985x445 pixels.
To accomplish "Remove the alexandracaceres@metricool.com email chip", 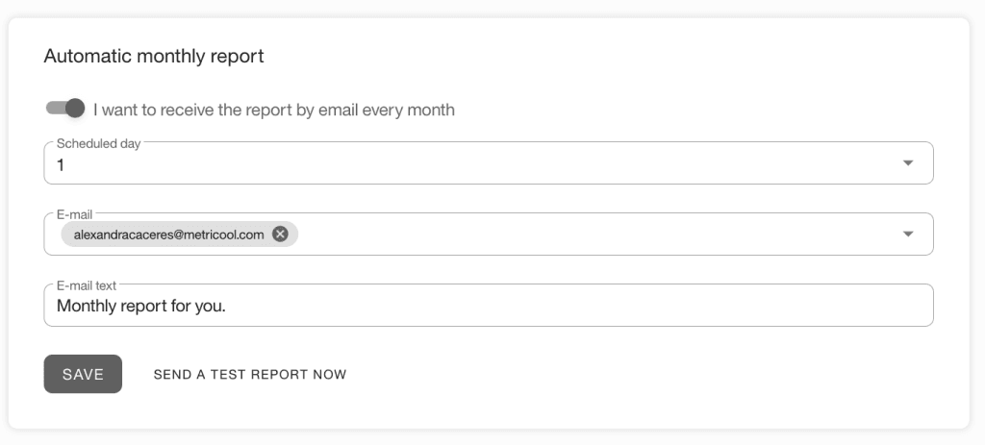I will point(280,235).
